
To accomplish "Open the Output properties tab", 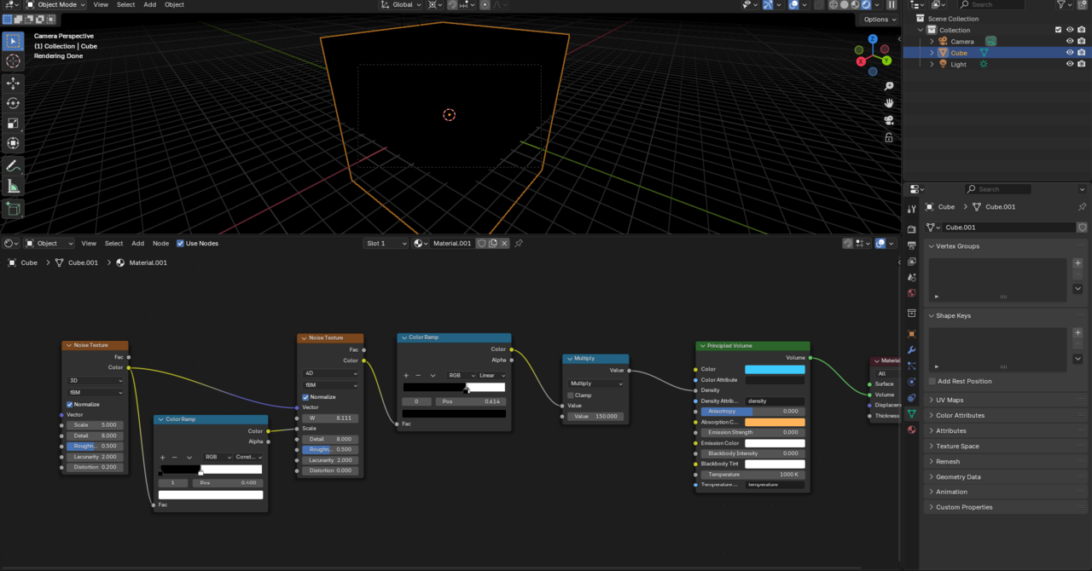I will [x=911, y=245].
